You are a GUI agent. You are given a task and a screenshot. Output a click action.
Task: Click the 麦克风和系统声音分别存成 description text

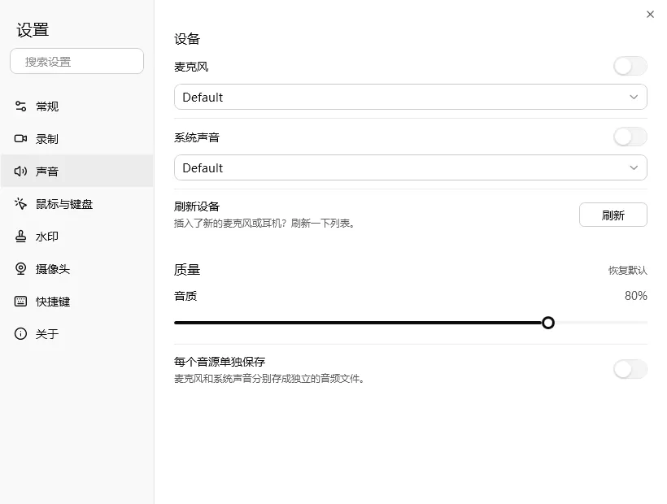[x=269, y=379]
